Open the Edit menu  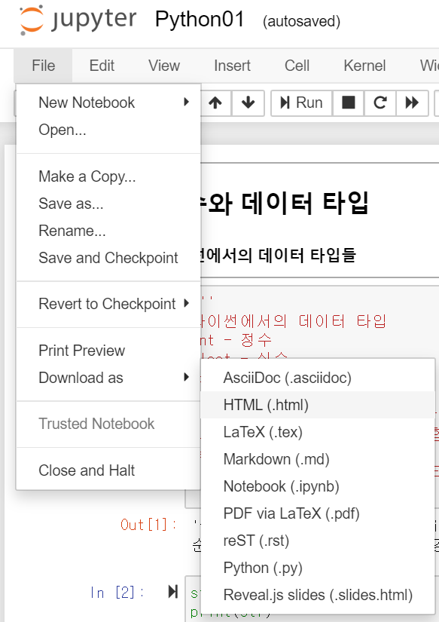click(102, 66)
